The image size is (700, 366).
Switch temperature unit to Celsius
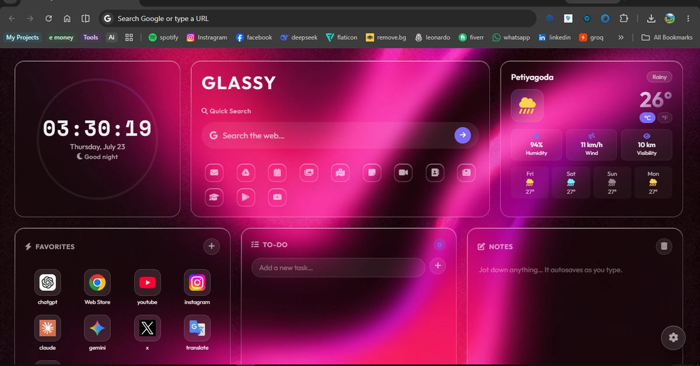647,118
